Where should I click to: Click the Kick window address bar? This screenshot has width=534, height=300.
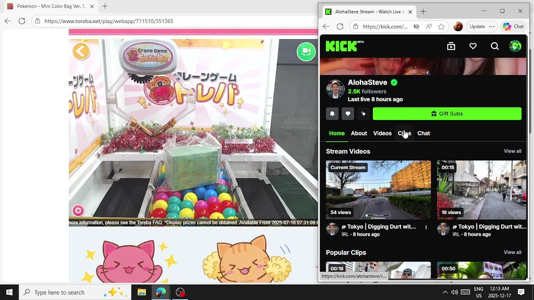click(x=385, y=26)
